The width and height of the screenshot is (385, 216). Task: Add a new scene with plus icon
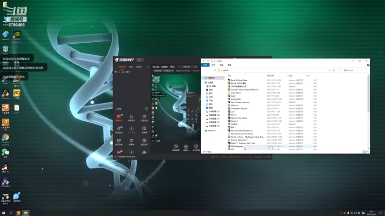[x=148, y=67]
